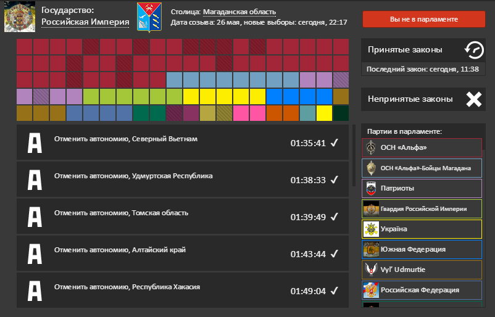Open the Удмуртская Республика autonomy law entry
The image size is (495, 317).
click(133, 176)
